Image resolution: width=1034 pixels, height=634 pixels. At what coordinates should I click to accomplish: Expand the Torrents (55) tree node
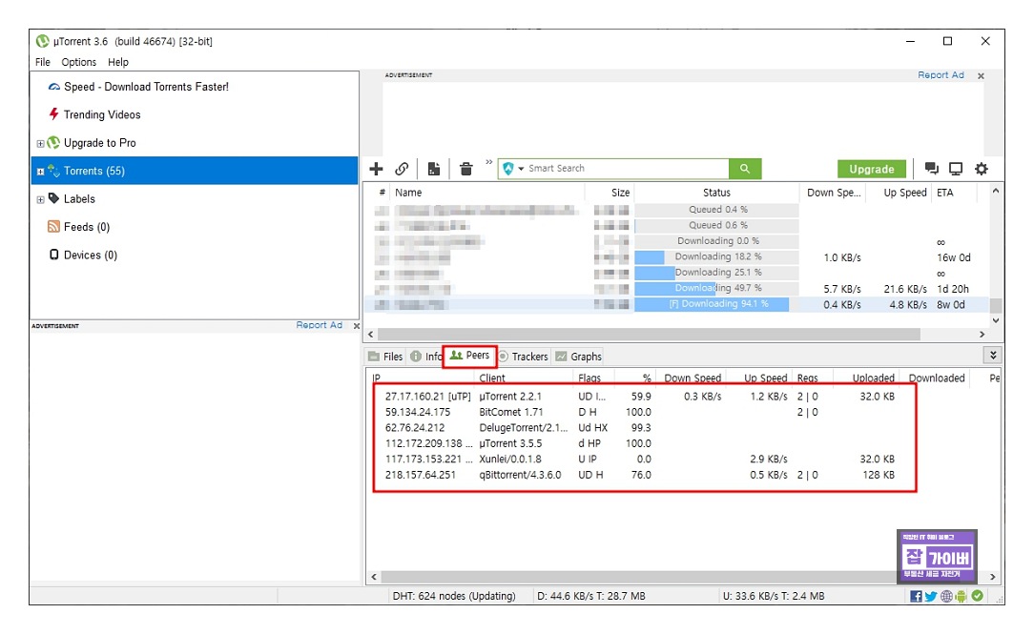coord(40,172)
